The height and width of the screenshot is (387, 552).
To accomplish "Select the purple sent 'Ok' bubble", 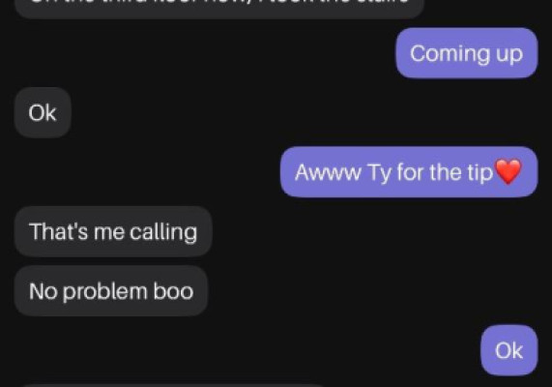I will (509, 350).
